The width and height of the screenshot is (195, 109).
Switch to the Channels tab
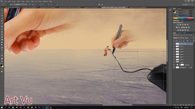(179, 33)
